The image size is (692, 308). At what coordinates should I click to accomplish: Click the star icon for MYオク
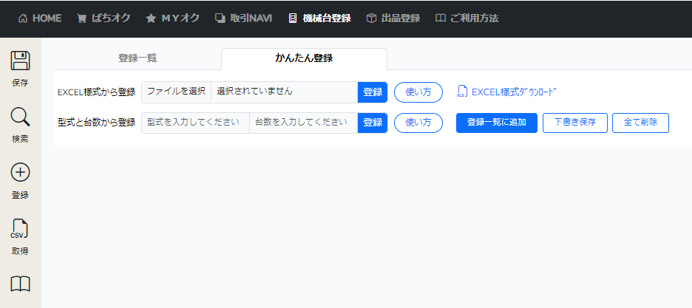(151, 18)
